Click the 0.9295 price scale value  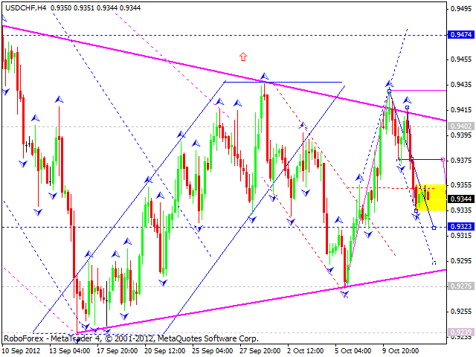click(461, 260)
